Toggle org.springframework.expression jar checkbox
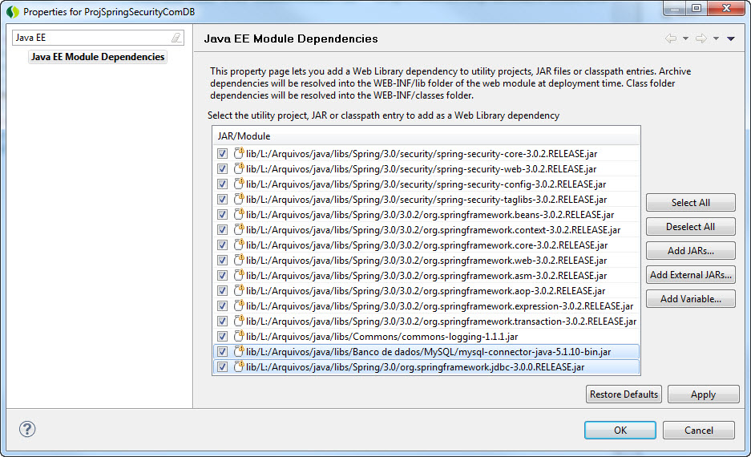The width and height of the screenshot is (751, 457). click(x=222, y=306)
